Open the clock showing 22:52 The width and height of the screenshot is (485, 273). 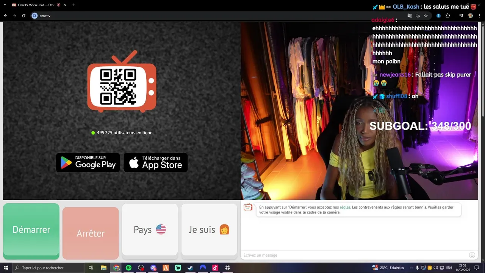(463, 268)
